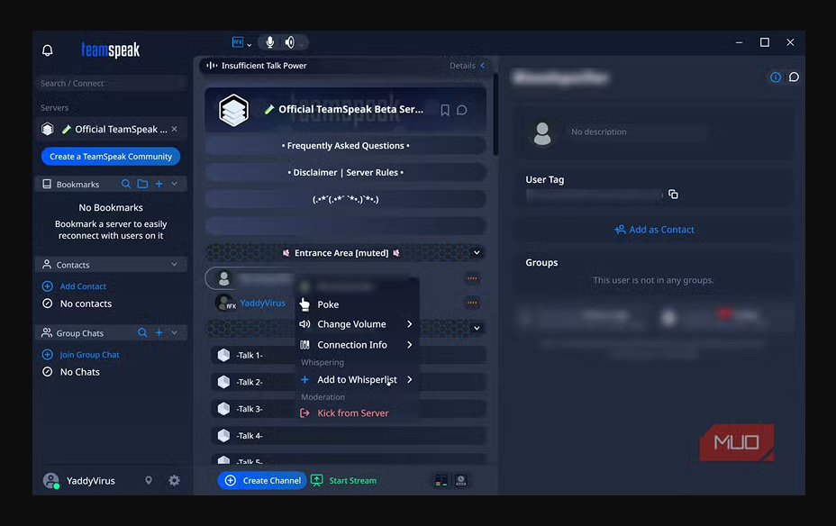The height and width of the screenshot is (526, 836).
Task: Collapse Entrance Area [muted] channel chevron
Action: [x=477, y=252]
